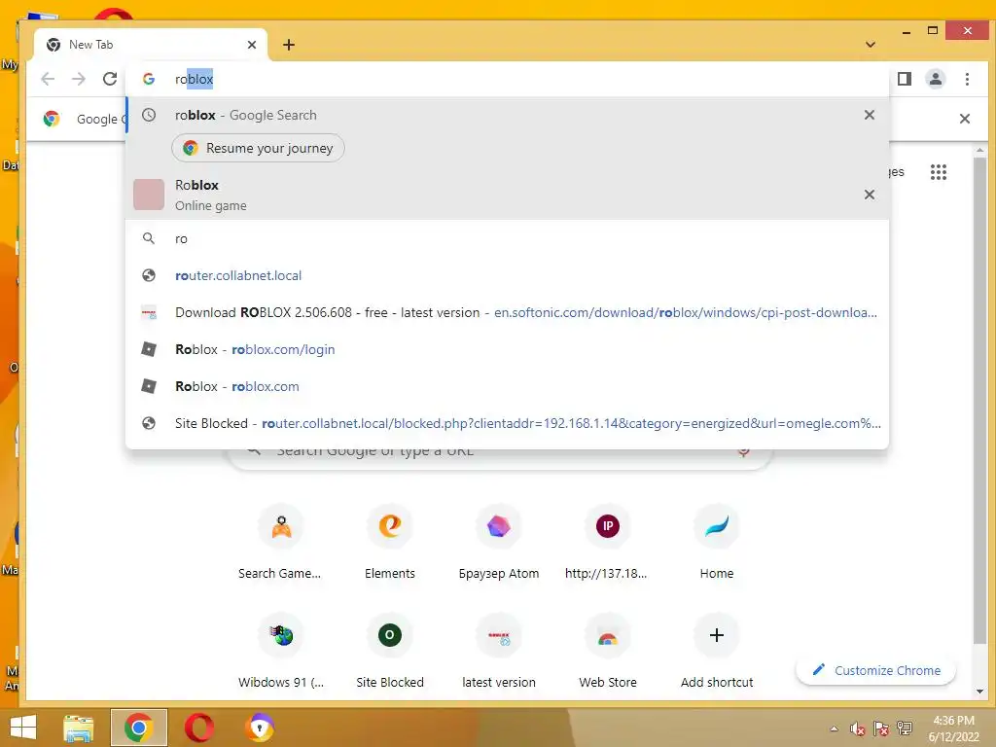
Task: Open the profile avatar icon
Action: 936,79
